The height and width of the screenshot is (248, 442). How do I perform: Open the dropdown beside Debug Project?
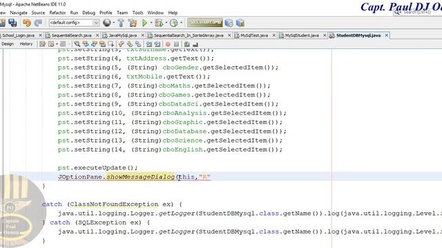click(166, 23)
